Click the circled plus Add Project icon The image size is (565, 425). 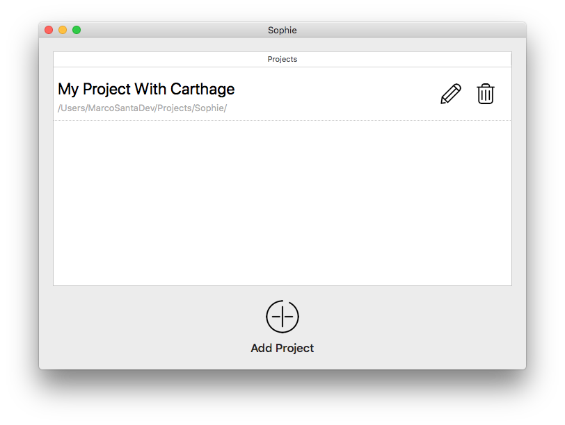pyautogui.click(x=282, y=317)
